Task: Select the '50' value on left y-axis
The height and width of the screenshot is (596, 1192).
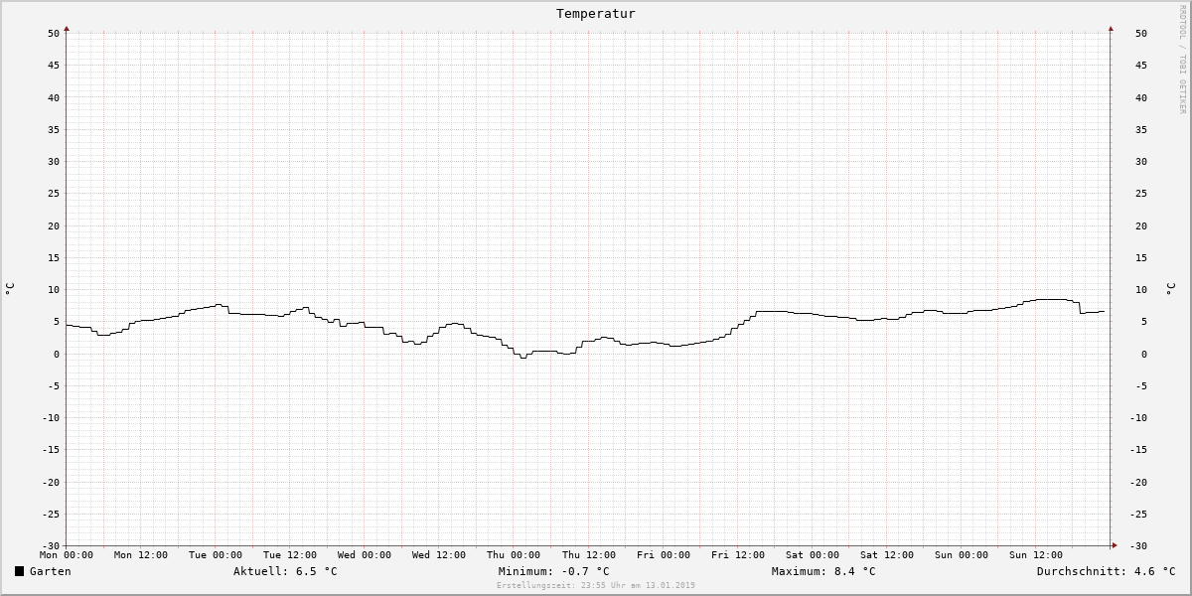Action: (x=55, y=34)
